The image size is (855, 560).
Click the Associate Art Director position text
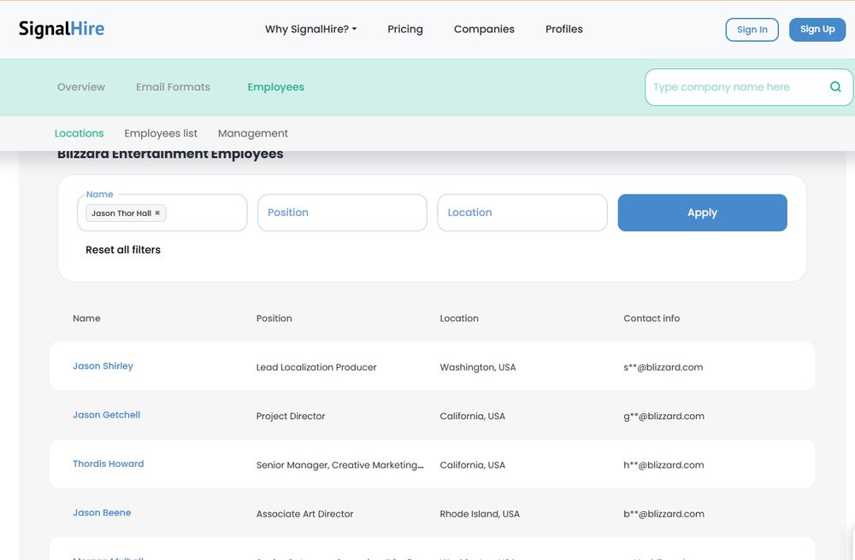click(305, 514)
